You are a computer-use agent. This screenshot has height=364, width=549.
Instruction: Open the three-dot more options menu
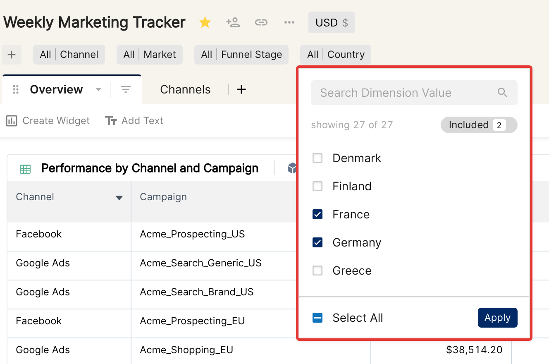point(289,22)
